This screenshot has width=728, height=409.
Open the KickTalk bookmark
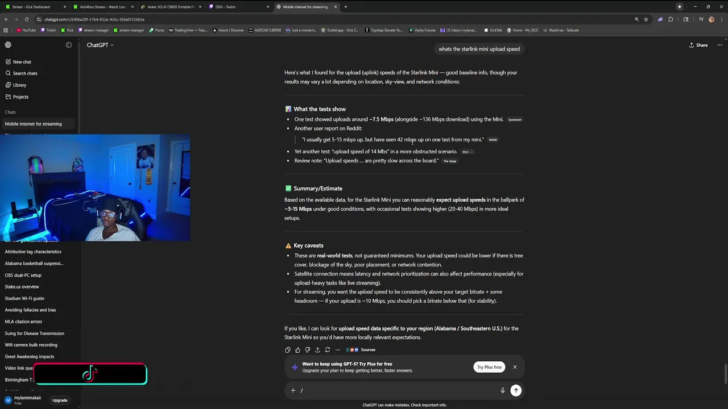click(493, 30)
